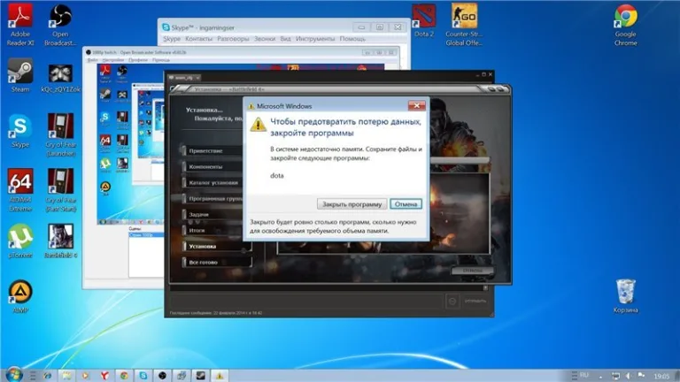Select the warning dialog taskbar button

pyautogui.click(x=220, y=376)
